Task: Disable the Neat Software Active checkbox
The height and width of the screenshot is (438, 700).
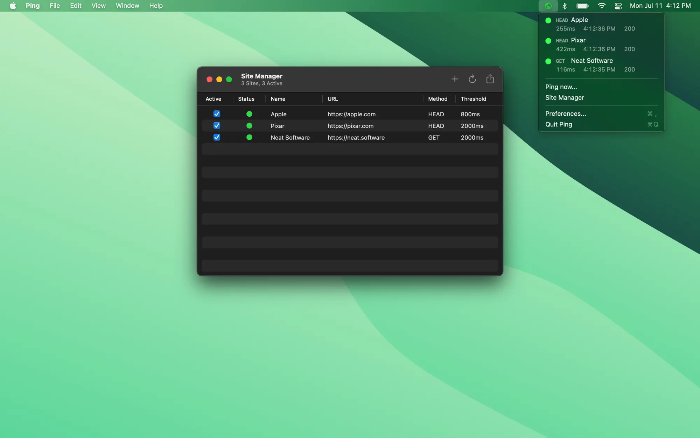Action: [x=217, y=137]
